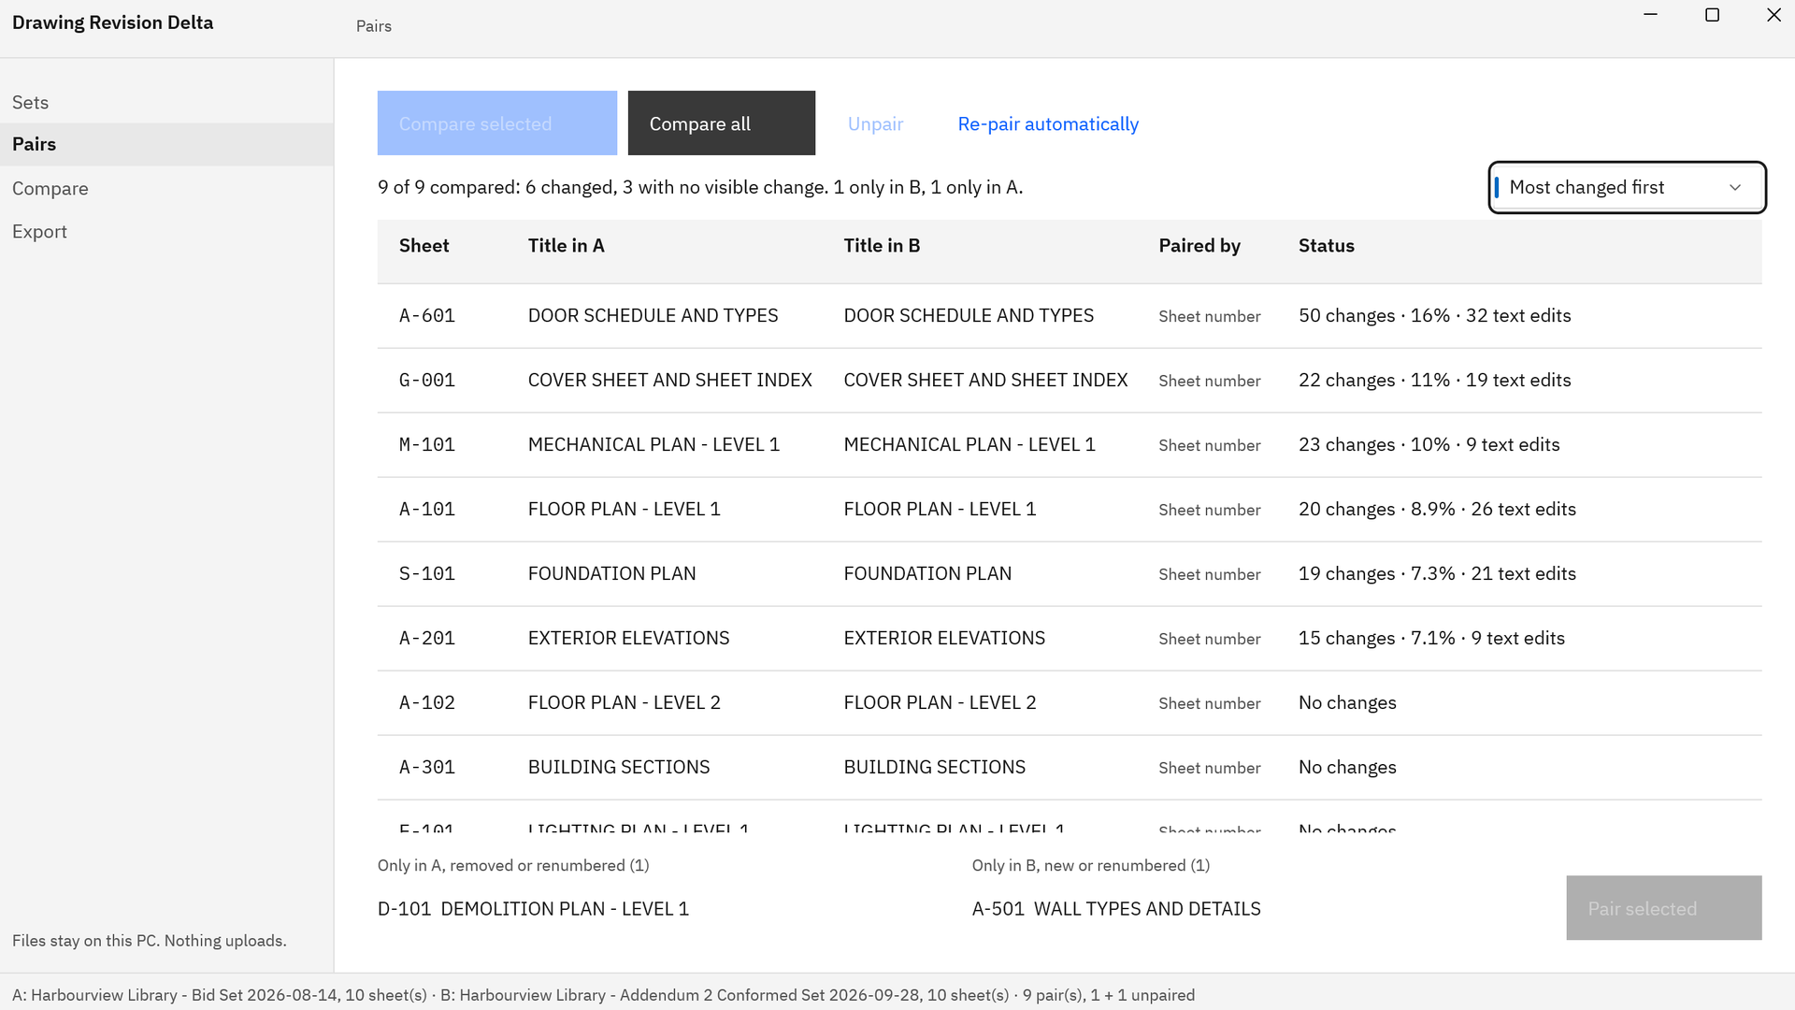Image resolution: width=1795 pixels, height=1010 pixels.
Task: Select the Pairs sidebar item
Action: [166, 144]
